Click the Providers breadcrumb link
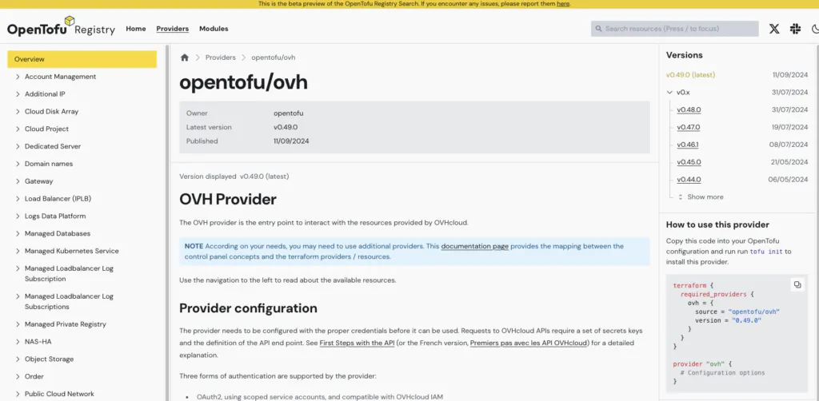This screenshot has width=819, height=401. tap(221, 58)
